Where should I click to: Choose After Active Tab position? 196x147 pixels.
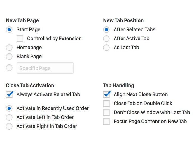click(x=106, y=39)
